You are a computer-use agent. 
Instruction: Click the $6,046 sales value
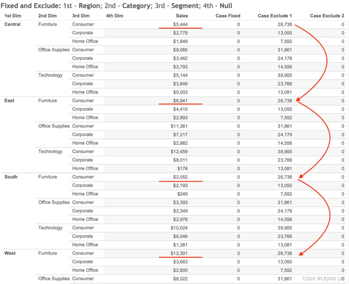[180, 236]
